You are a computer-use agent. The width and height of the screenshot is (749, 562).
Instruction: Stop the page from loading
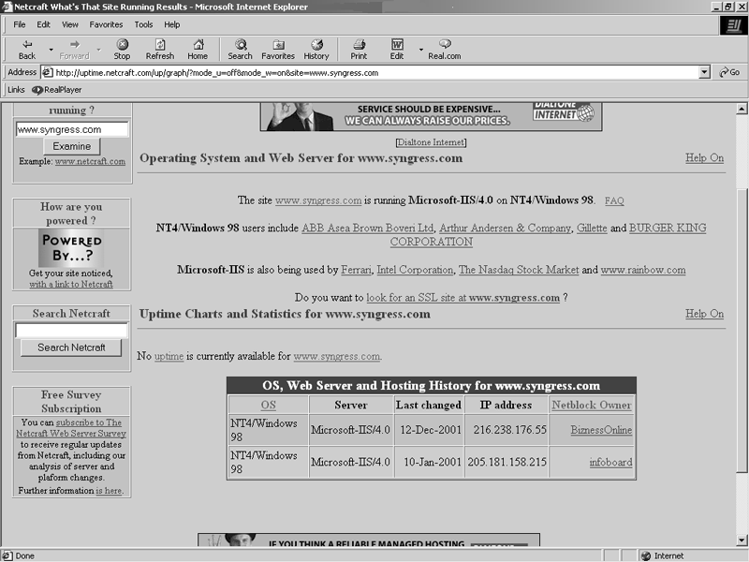pyautogui.click(x=123, y=50)
